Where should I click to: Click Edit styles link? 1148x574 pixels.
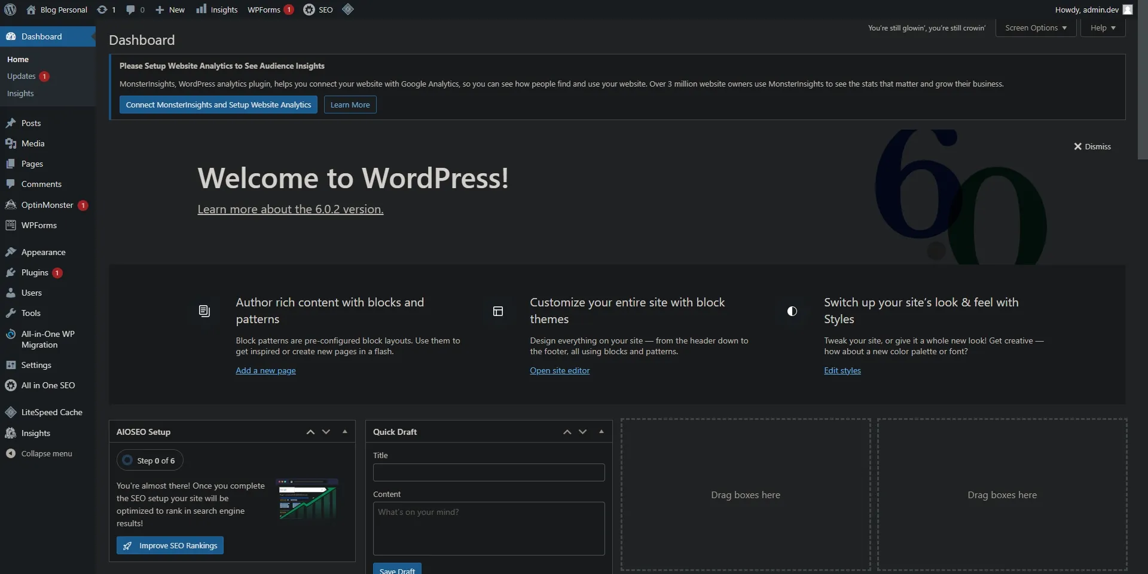pos(842,370)
